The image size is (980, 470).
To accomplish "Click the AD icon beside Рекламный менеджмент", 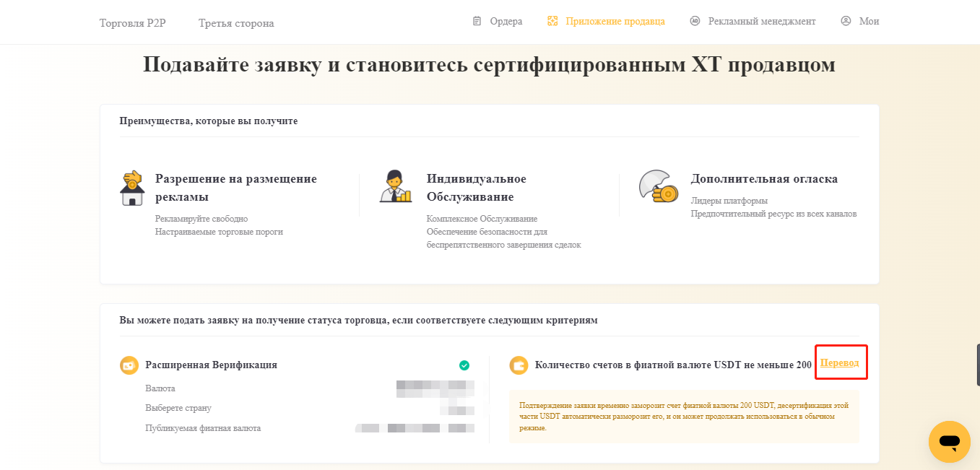I will [x=695, y=22].
